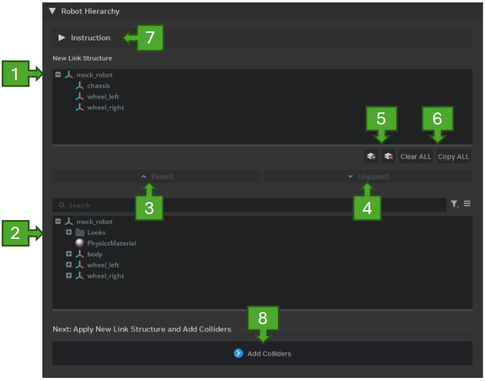Screen dimensions: 485x381
Task: Open the filter icon beside search
Action: [454, 204]
